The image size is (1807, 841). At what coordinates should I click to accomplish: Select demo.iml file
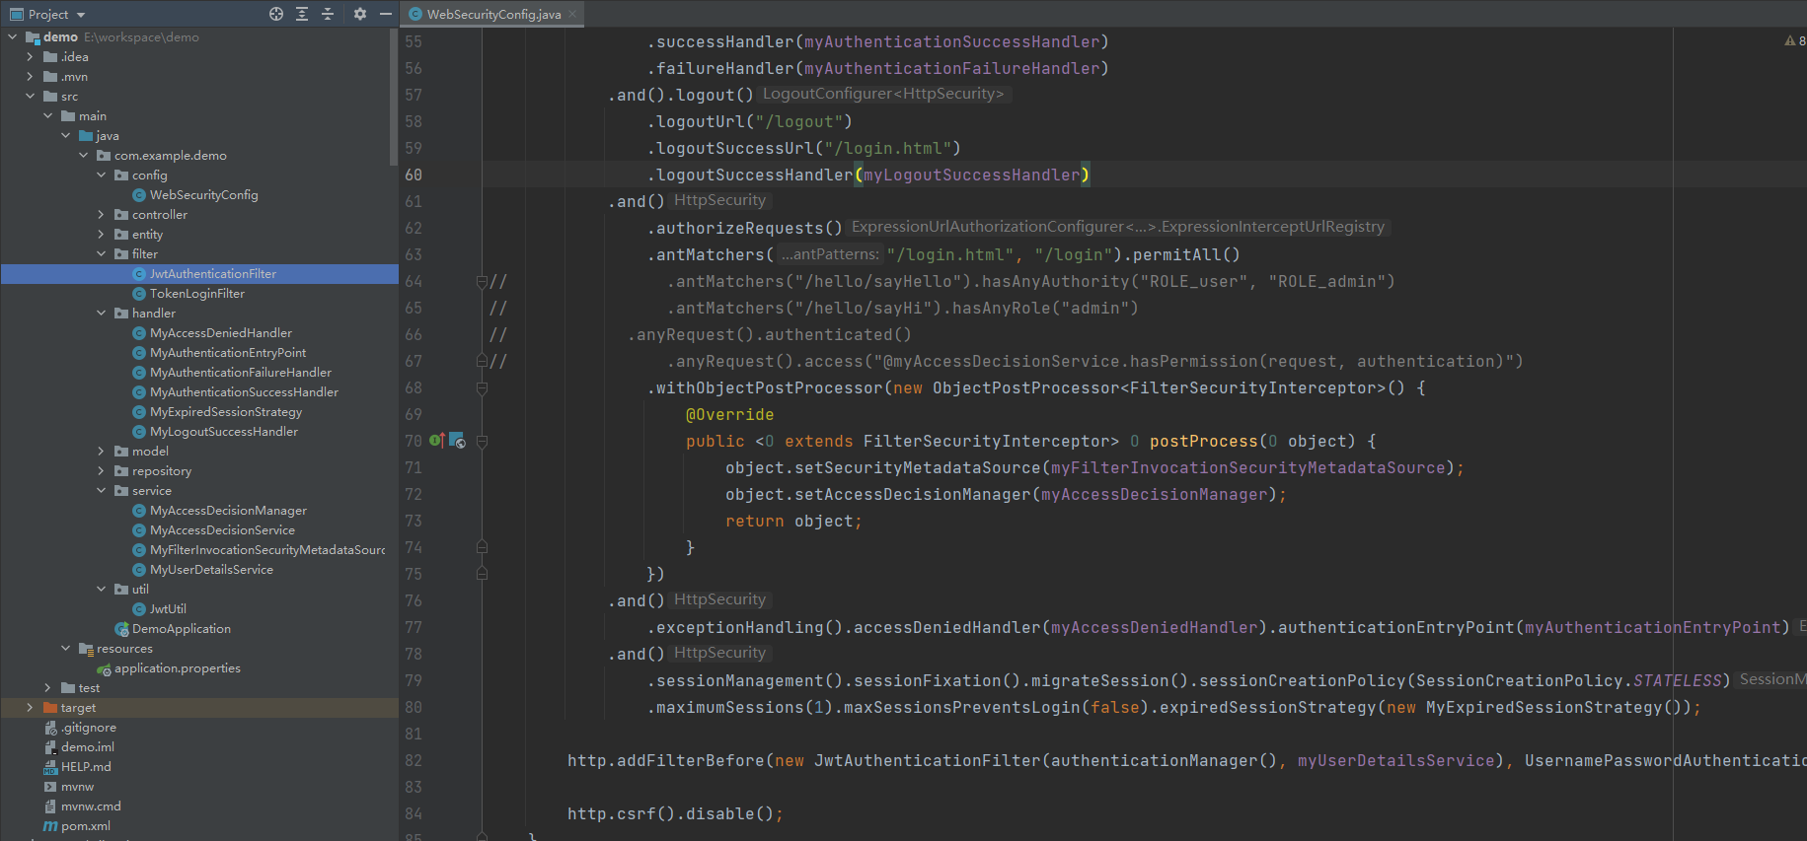(87, 746)
